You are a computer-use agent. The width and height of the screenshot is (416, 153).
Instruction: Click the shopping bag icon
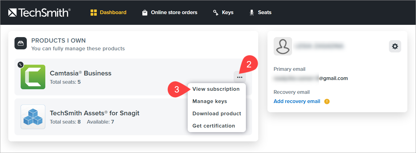tap(145, 13)
